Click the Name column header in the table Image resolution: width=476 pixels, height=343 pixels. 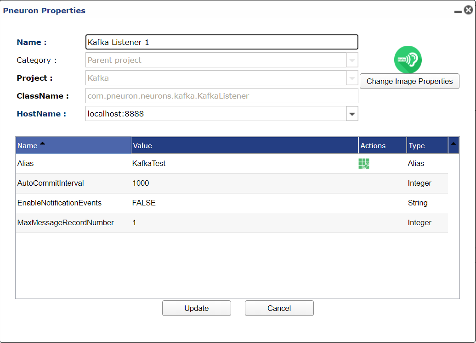click(x=73, y=145)
